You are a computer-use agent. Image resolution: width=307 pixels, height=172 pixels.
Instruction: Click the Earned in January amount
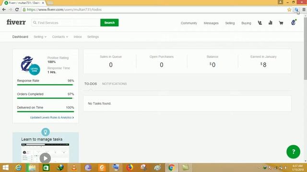(x=263, y=64)
